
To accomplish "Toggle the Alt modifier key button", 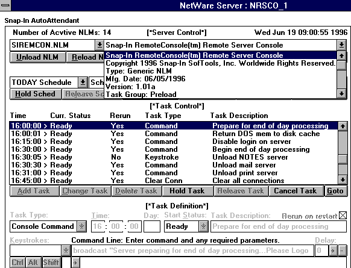I will coord(33,262).
